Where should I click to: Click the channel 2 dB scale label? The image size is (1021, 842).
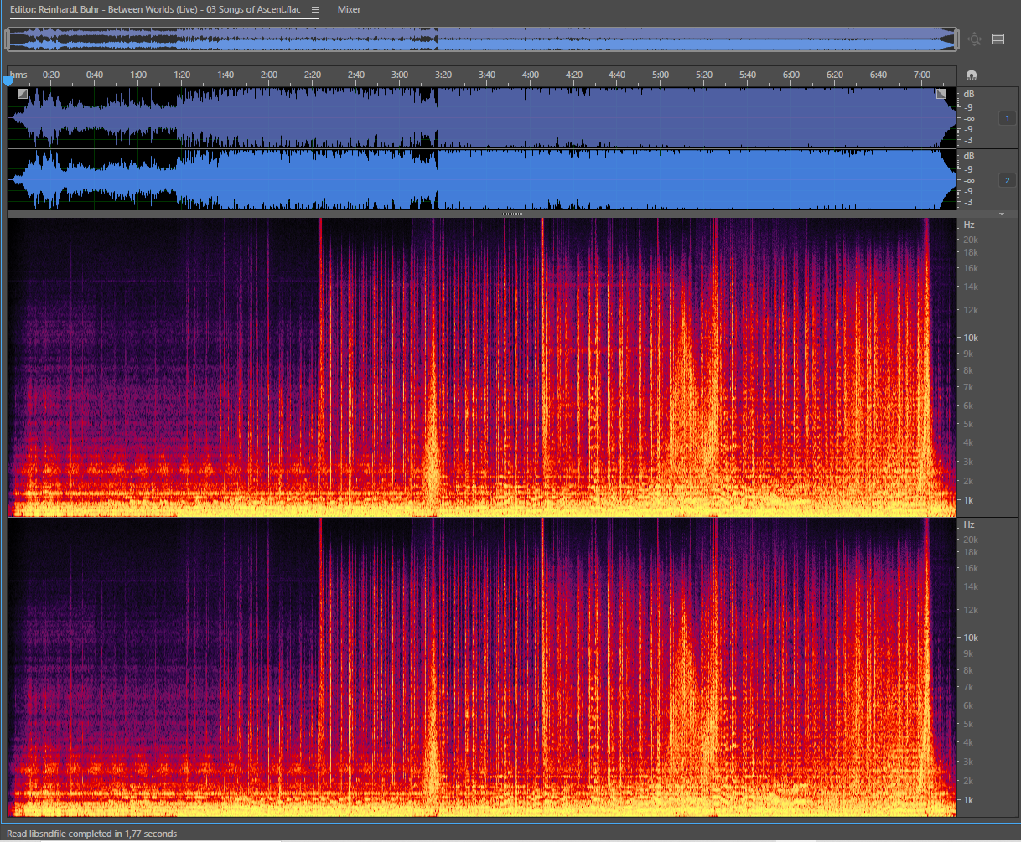pos(969,156)
